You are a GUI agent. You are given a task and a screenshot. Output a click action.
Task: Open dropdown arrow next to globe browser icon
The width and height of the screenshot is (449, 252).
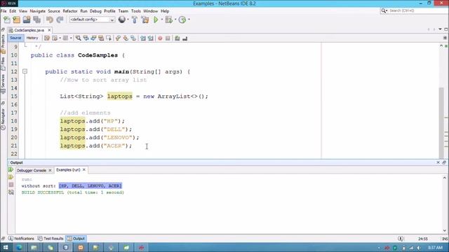[x=128, y=20]
